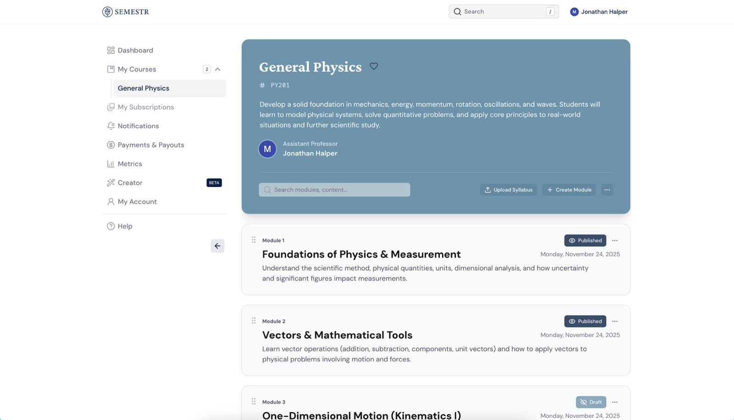
Task: Open Module 2 ellipsis menu
Action: 615,321
